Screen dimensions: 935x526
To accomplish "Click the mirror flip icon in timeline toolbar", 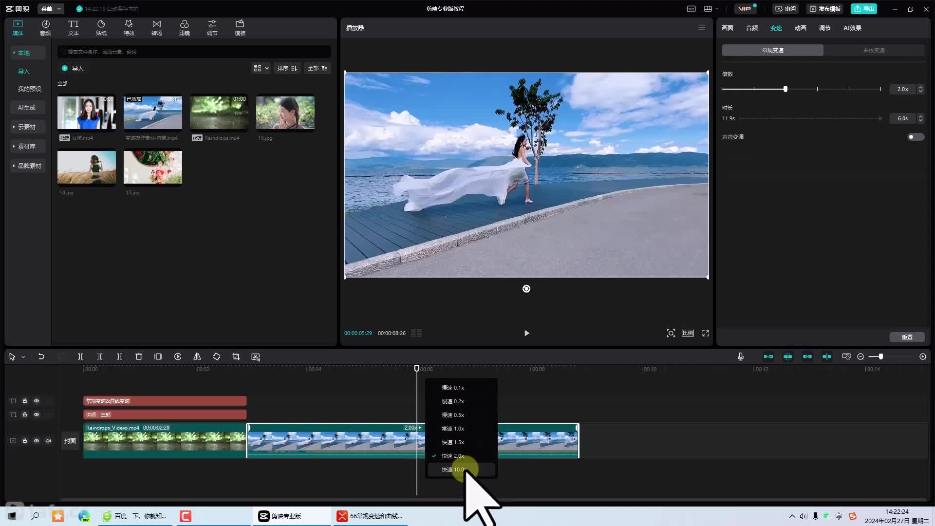I will click(197, 357).
